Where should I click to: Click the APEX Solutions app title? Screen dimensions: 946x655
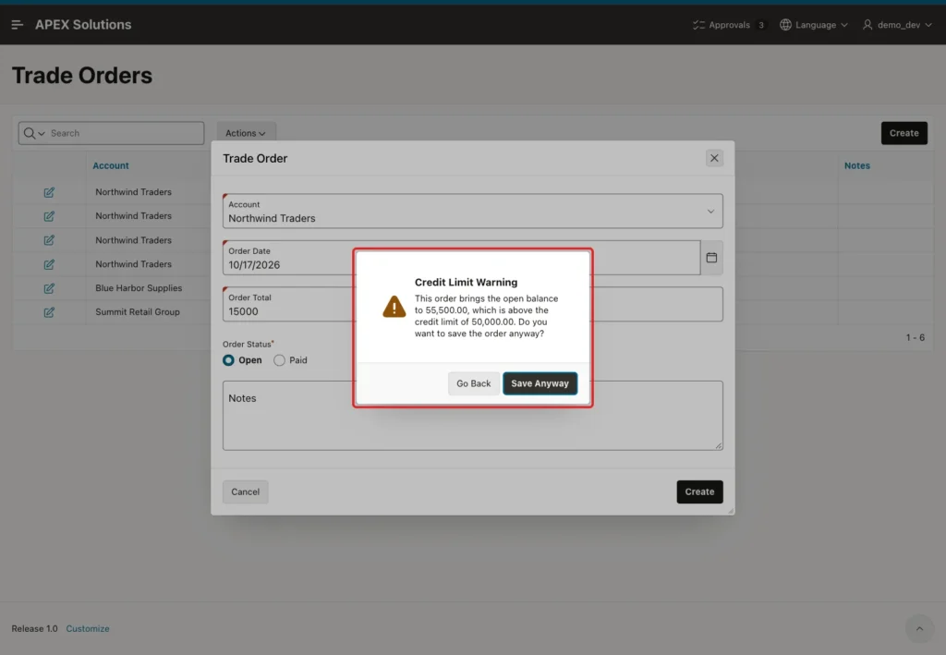(x=83, y=25)
